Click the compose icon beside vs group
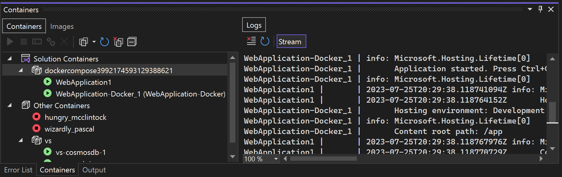The image size is (562, 177). tap(37, 140)
